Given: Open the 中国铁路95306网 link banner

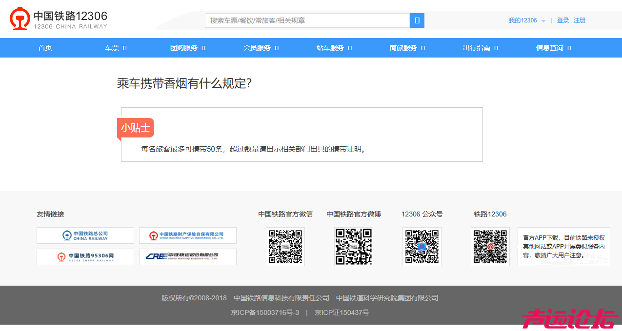Looking at the screenshot, I should point(85,257).
